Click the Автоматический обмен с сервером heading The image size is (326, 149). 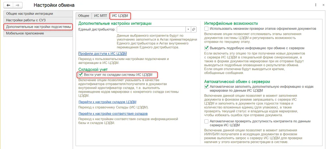tap(237, 82)
